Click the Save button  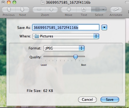coord(110,99)
